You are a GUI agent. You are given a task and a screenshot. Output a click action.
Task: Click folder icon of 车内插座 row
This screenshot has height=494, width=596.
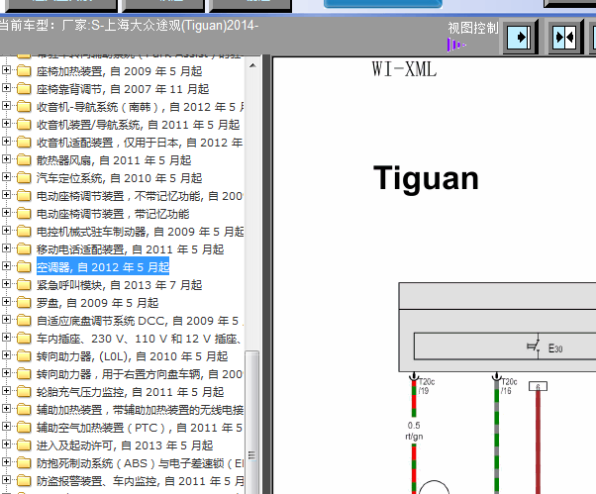tap(24, 339)
